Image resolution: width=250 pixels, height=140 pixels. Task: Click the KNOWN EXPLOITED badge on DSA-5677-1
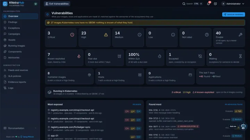coord(188,127)
